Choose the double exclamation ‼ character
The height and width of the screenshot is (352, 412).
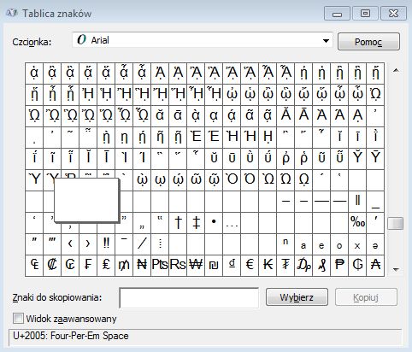[106, 243]
